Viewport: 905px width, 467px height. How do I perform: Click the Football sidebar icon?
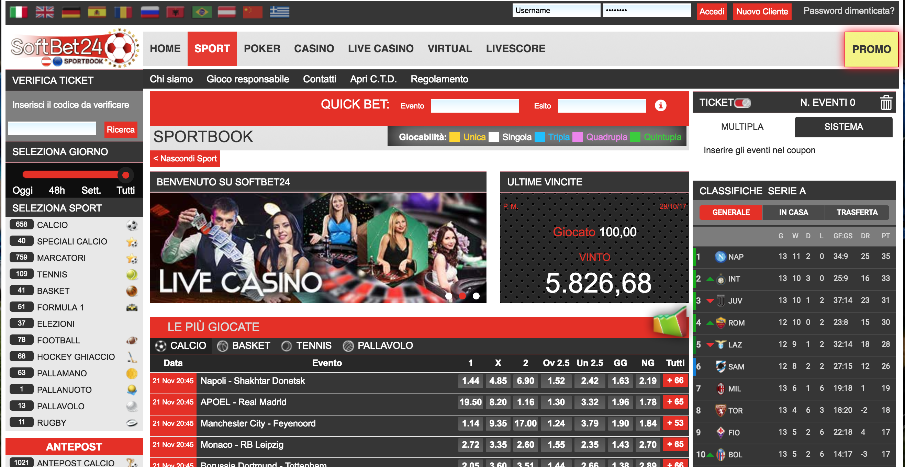click(x=132, y=340)
